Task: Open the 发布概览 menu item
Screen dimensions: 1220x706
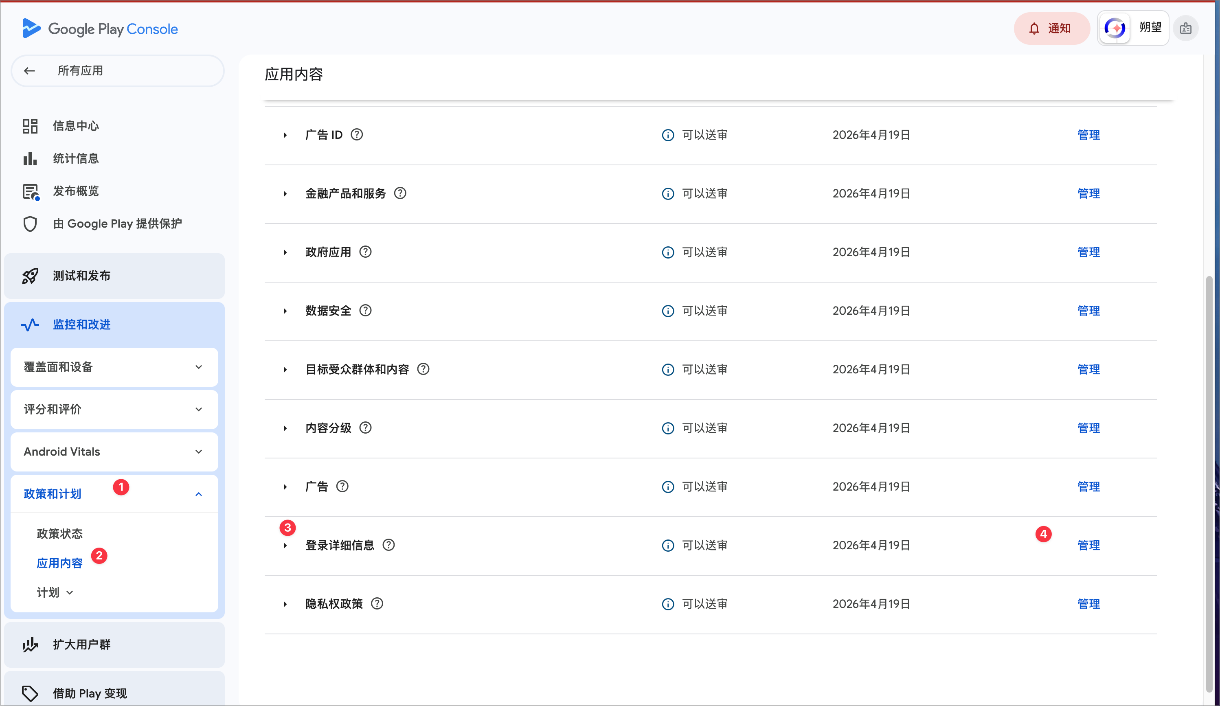Action: [x=75, y=191]
